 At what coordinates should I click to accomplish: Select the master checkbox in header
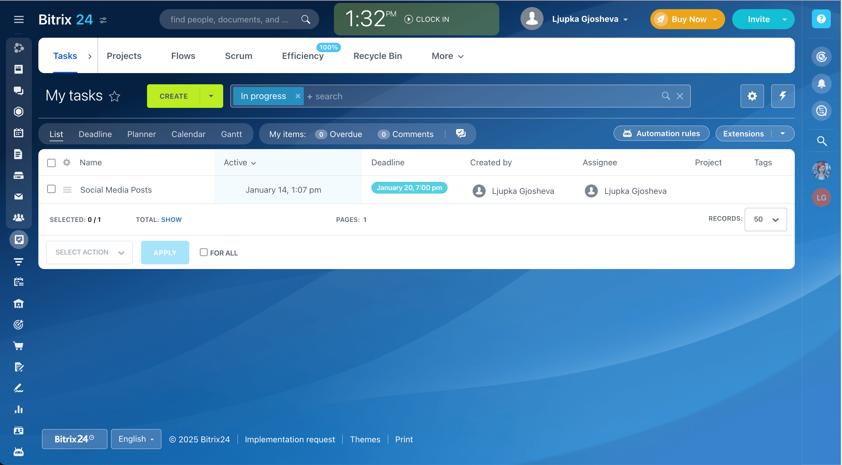[51, 163]
